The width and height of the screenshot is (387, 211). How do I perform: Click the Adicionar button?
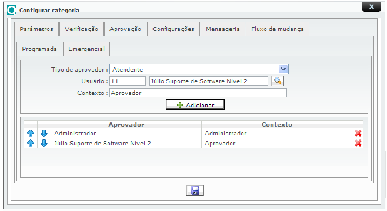click(195, 104)
